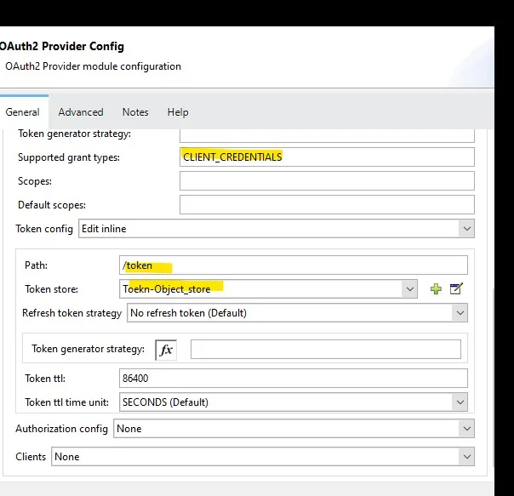Focus the Scopes input field

click(327, 181)
